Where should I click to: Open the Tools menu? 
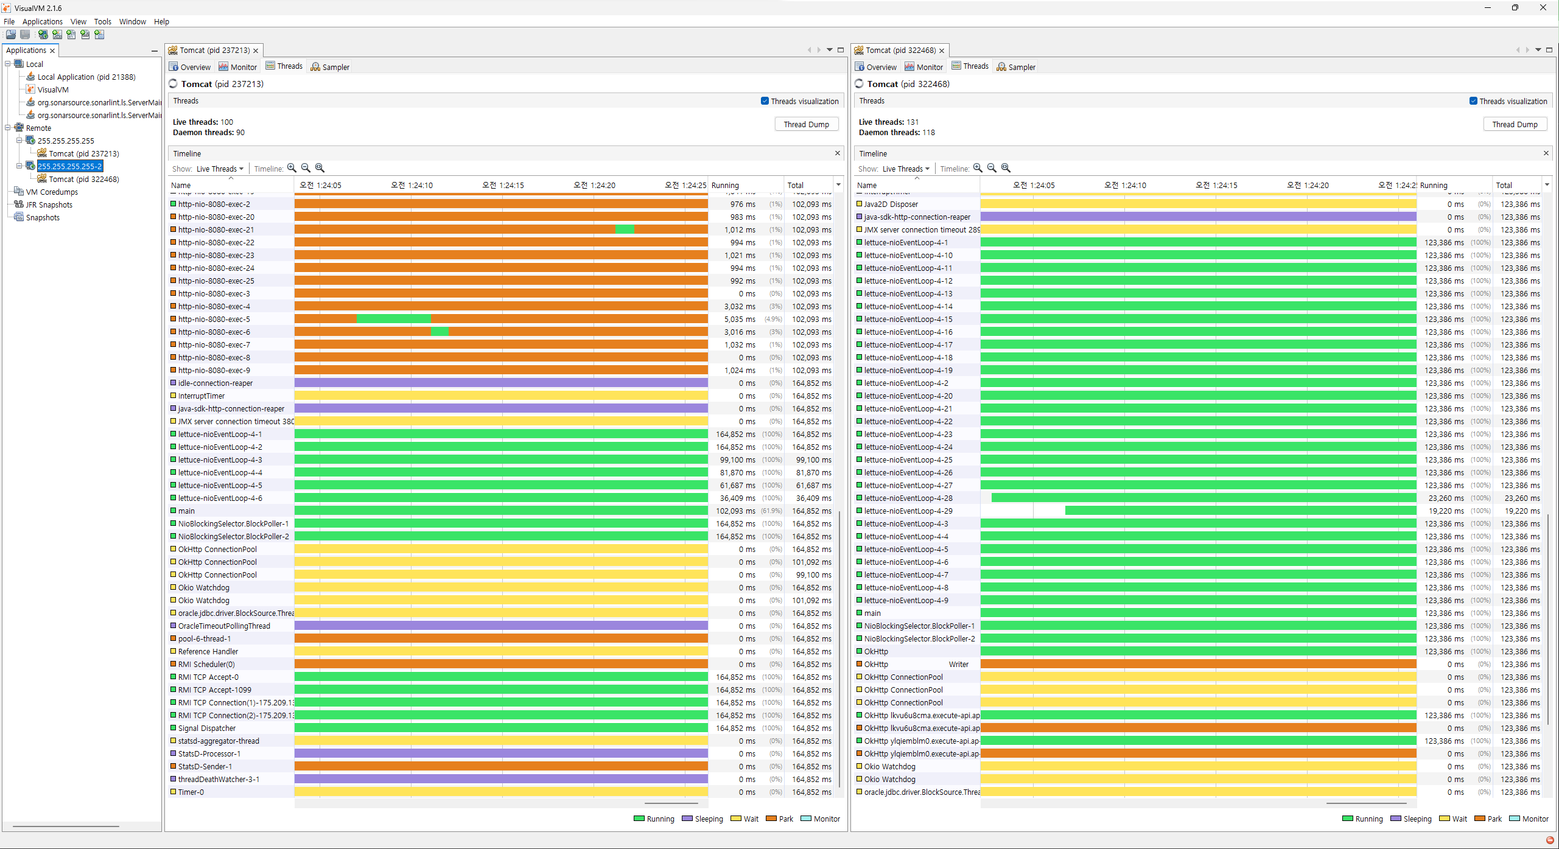[102, 21]
